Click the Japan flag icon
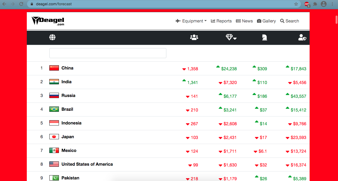 [54, 137]
